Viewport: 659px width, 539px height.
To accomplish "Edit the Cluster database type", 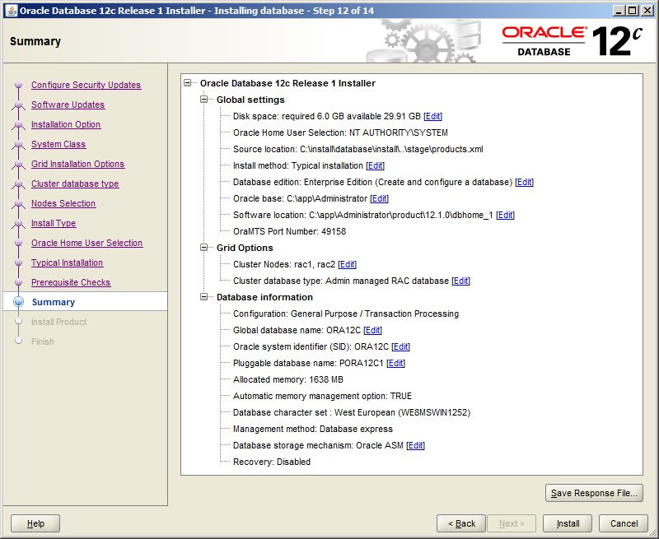I will point(461,281).
